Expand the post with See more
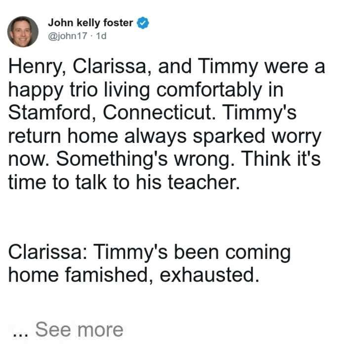This screenshot has height=346, width=346. [x=79, y=330]
